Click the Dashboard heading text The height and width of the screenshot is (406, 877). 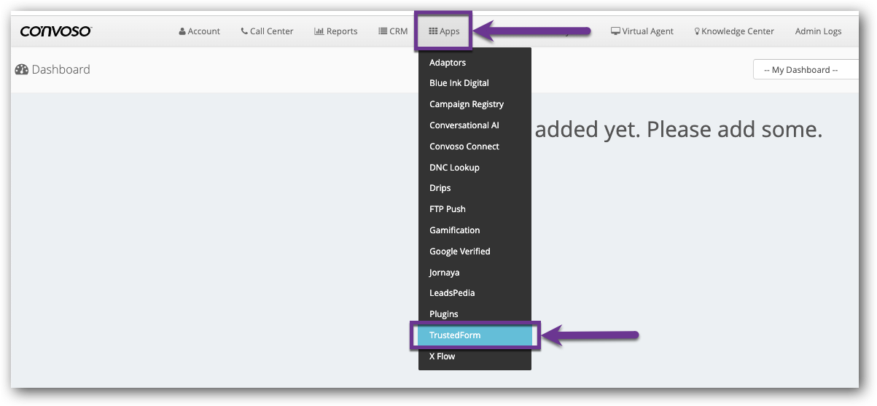(x=61, y=70)
